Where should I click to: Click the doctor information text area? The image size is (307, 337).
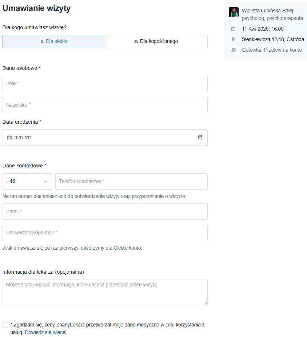105,292
